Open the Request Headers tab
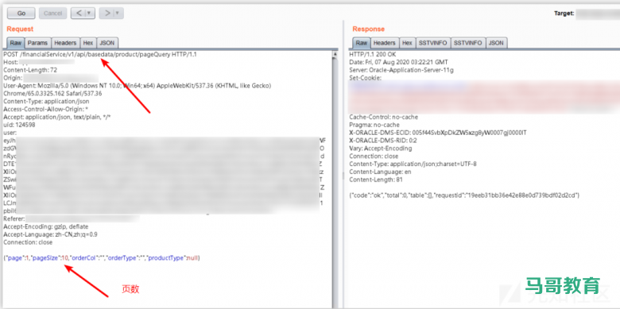This screenshot has width=620, height=309. coord(65,43)
